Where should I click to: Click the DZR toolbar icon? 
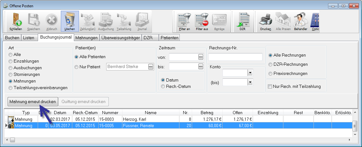(242, 20)
